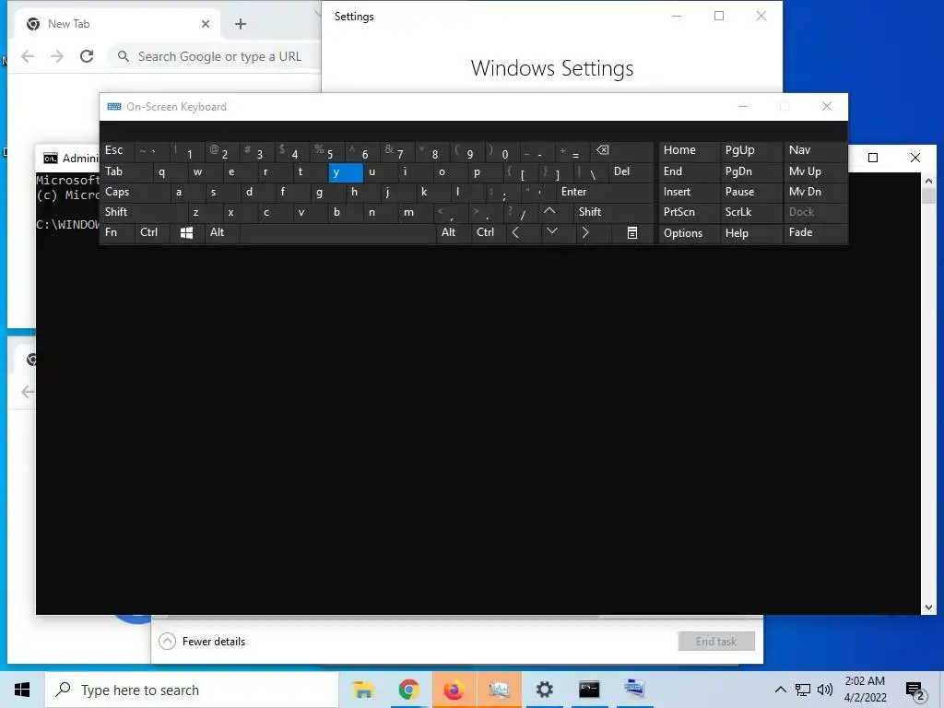Screen dimensions: 944x708
Task: Toggle Caps lock key on On-Screen Keyboard
Action: [136, 192]
